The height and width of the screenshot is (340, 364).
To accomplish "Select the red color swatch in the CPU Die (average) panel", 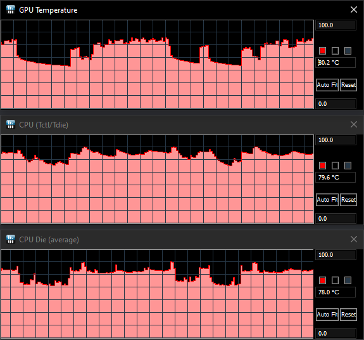I will (x=322, y=280).
